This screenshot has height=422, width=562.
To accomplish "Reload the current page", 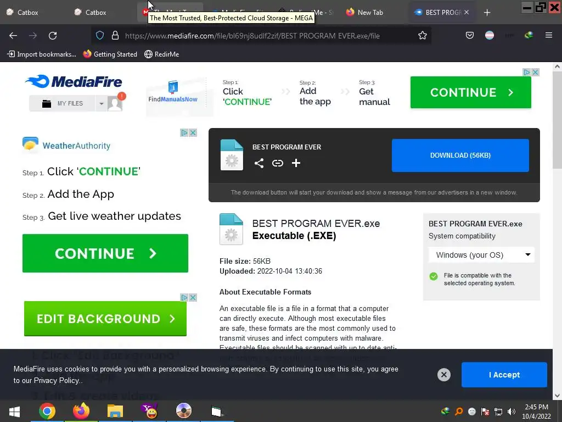I will [x=53, y=36].
